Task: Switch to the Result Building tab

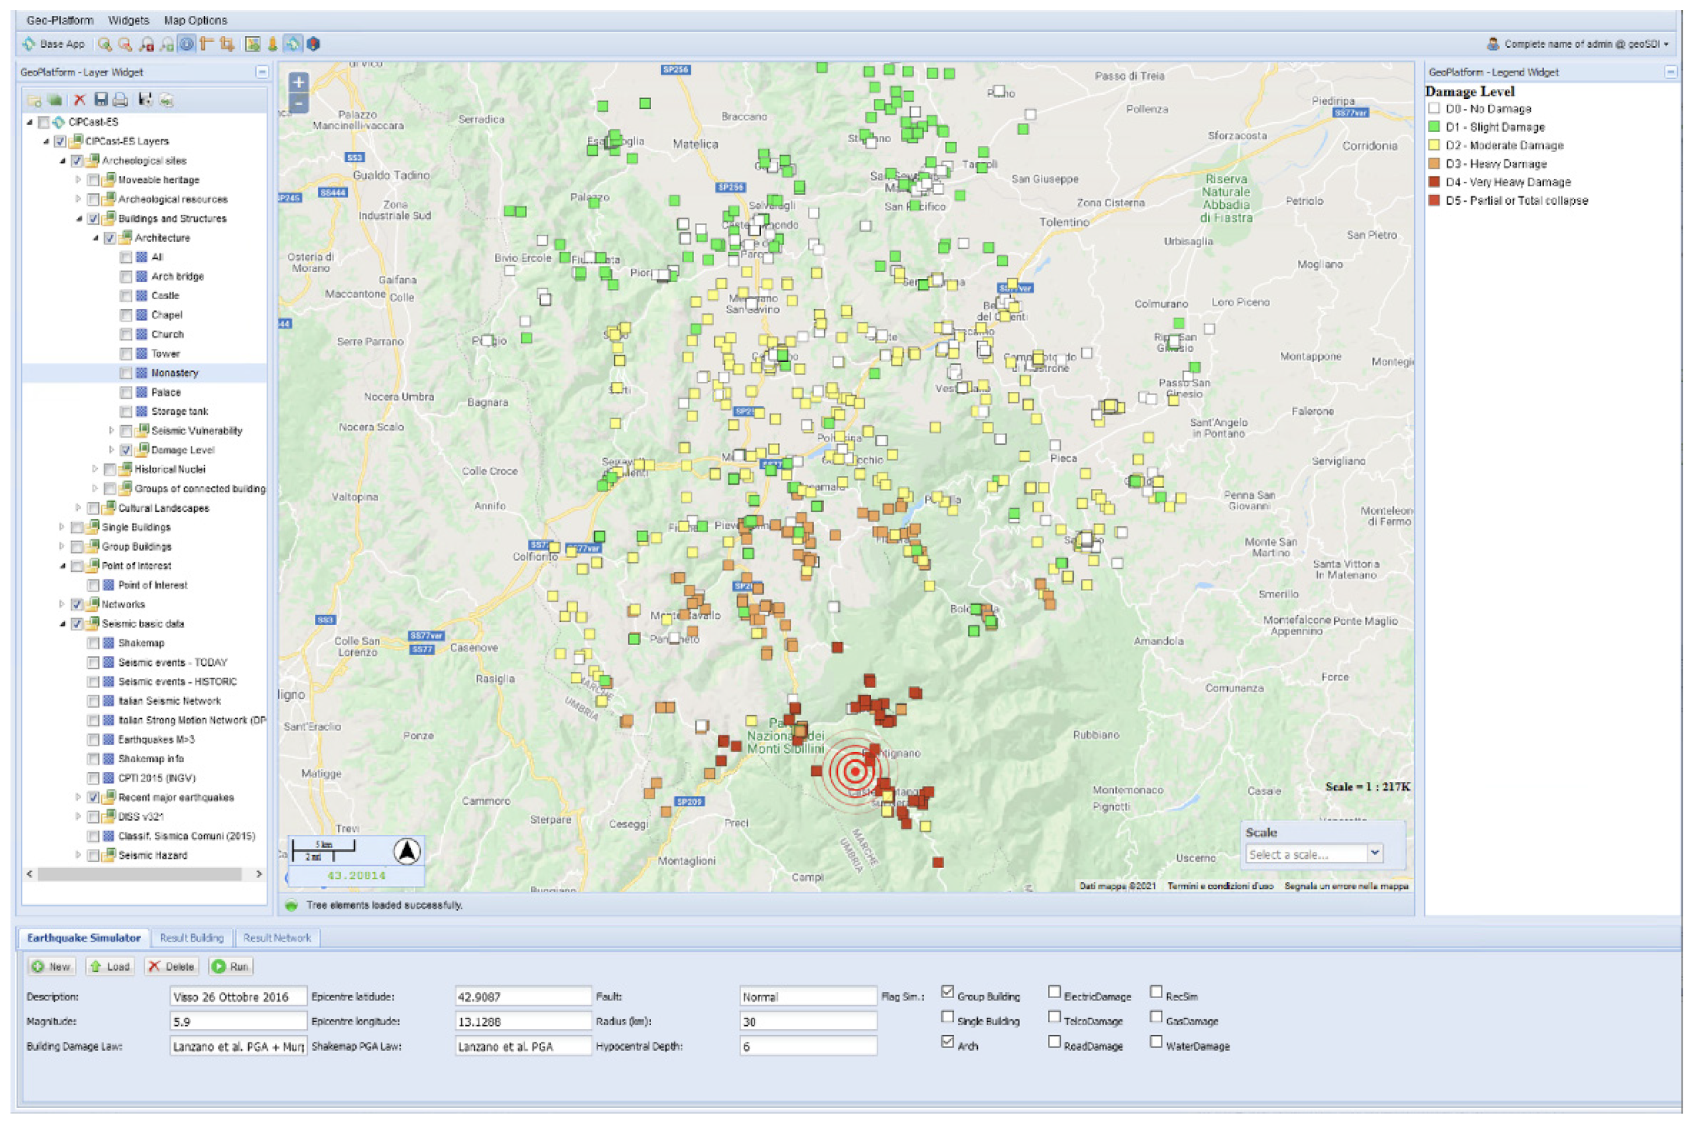Action: [192, 938]
